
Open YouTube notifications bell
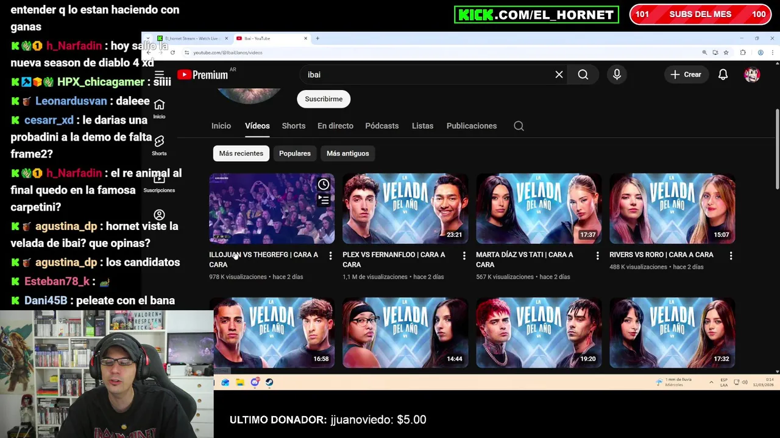[723, 75]
